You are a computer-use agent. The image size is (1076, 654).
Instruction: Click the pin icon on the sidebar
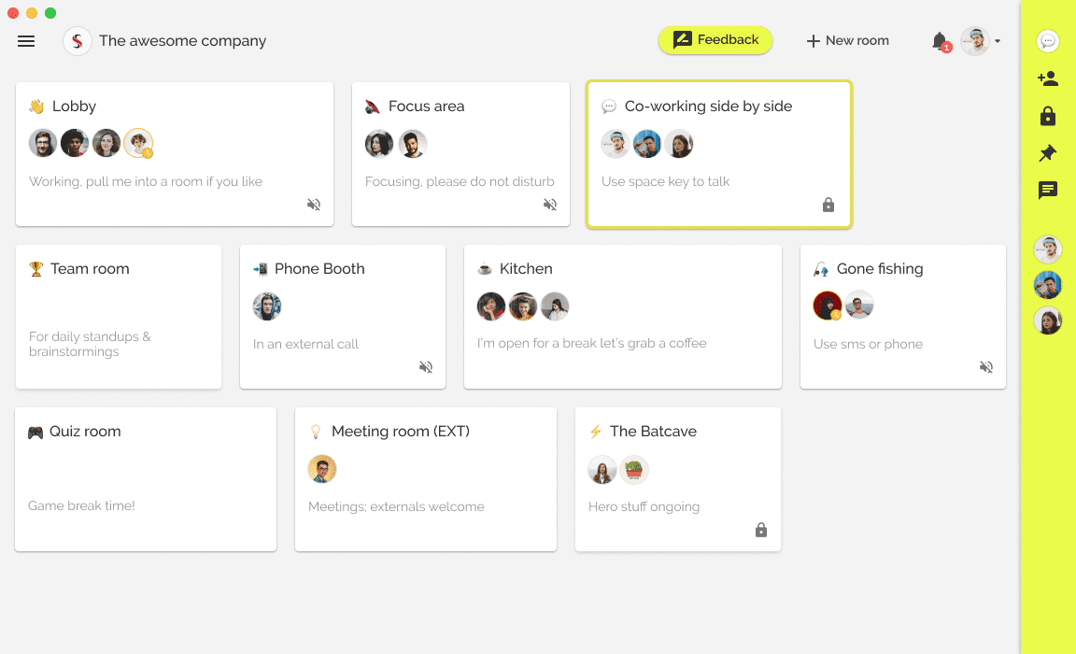1048,153
